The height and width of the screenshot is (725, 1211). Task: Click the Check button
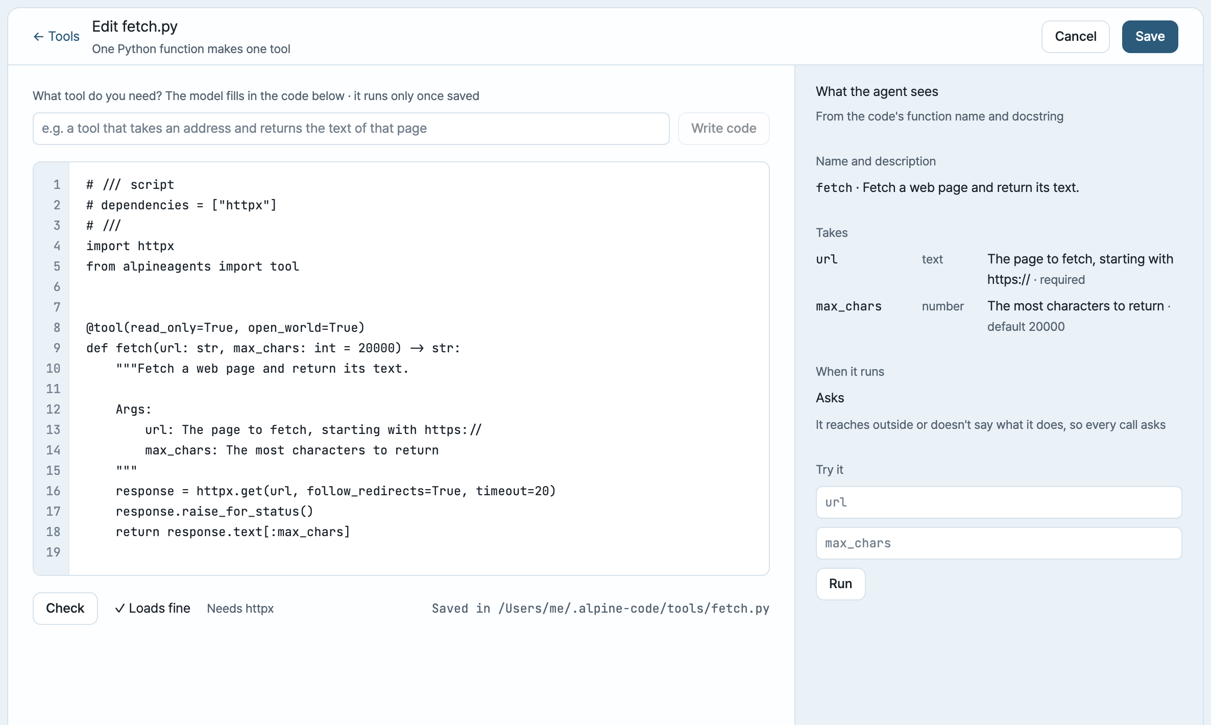point(65,608)
